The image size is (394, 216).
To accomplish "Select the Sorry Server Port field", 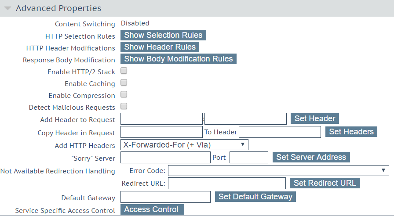I will (249, 157).
